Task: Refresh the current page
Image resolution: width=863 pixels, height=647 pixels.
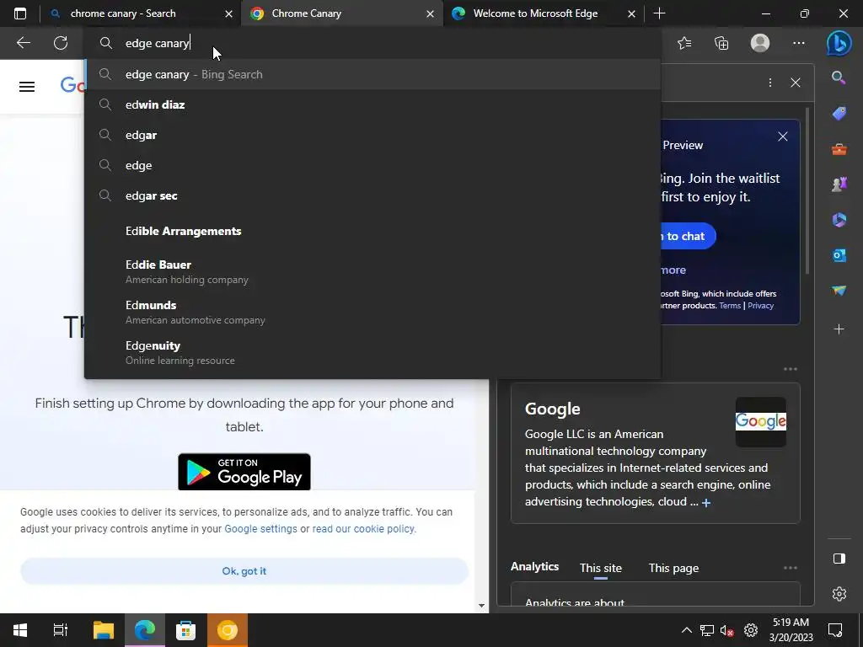Action: (x=61, y=43)
